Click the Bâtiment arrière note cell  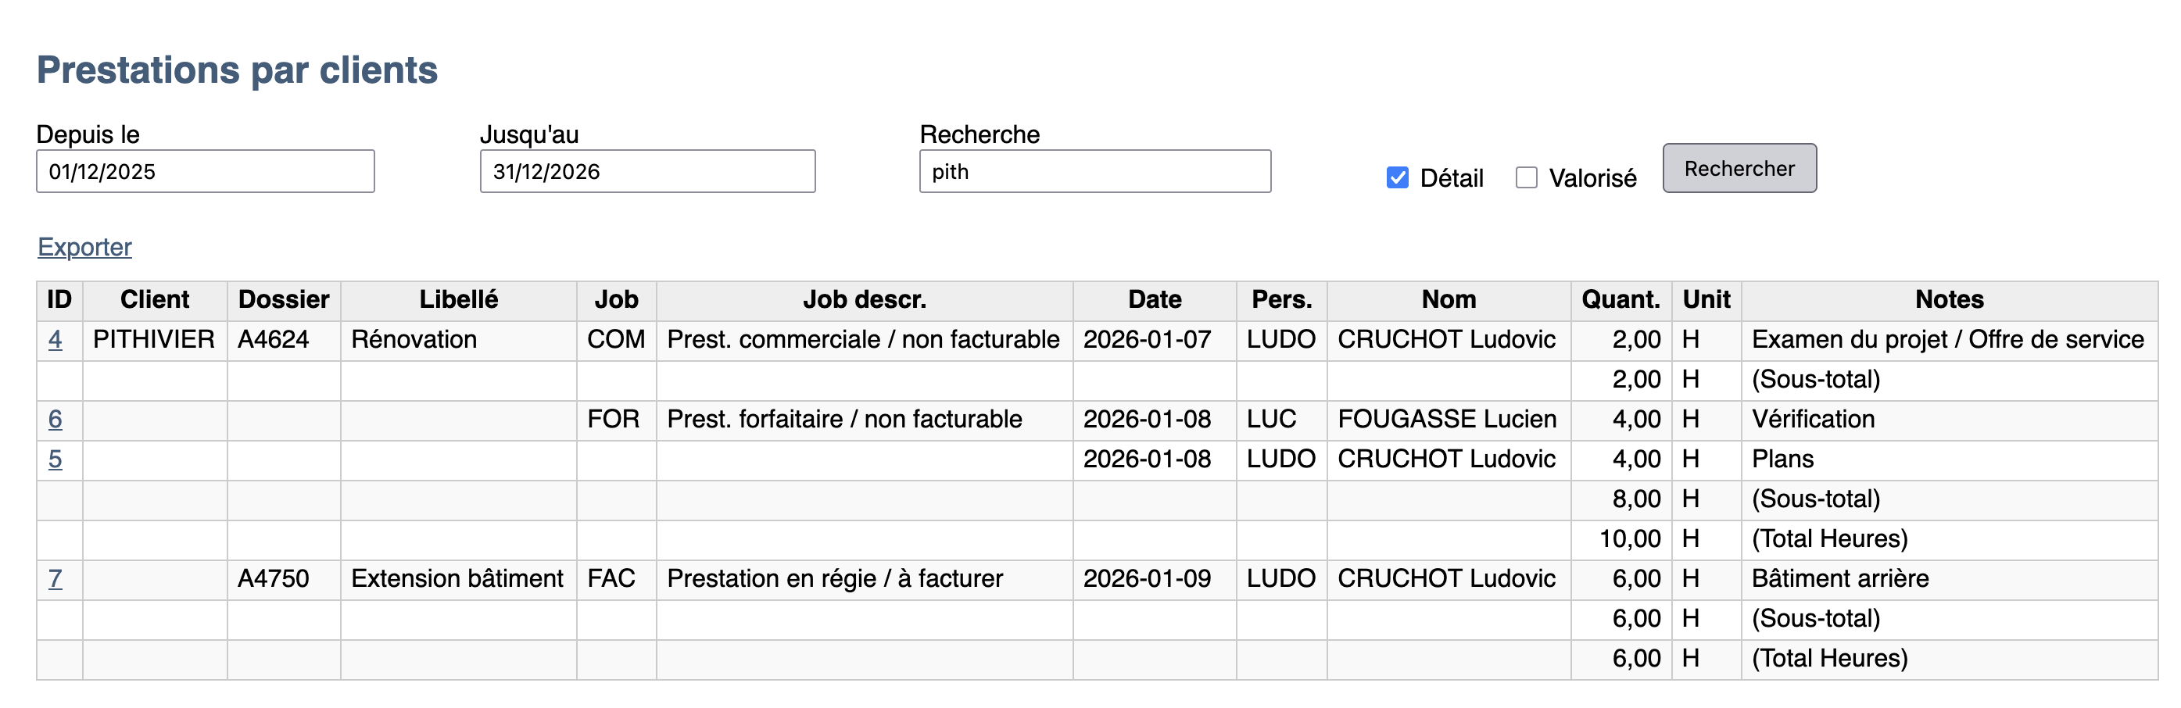[1840, 578]
